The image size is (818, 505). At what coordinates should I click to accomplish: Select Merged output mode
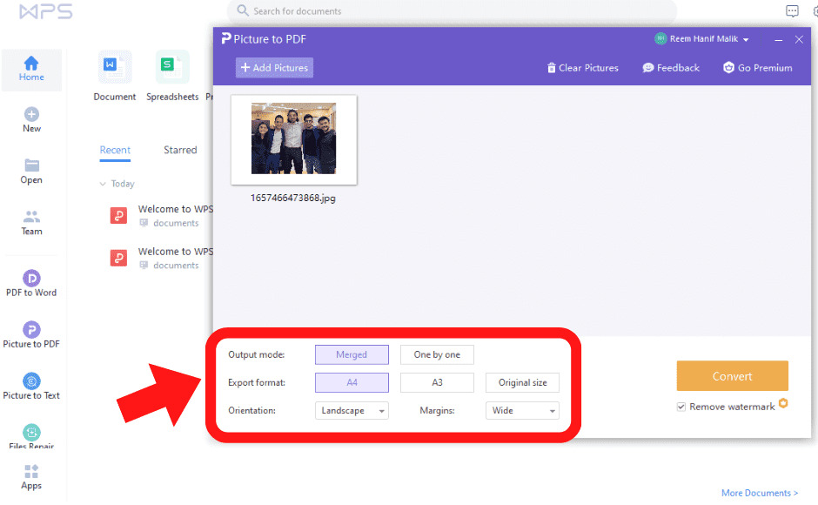[x=352, y=354]
